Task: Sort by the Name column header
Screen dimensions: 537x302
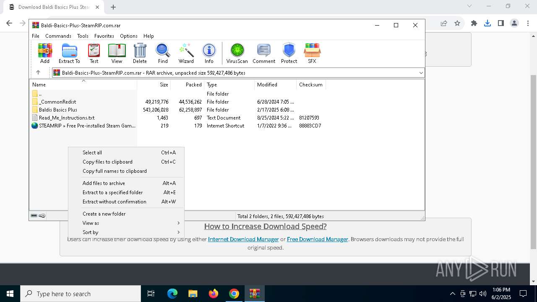Action: coord(83,85)
